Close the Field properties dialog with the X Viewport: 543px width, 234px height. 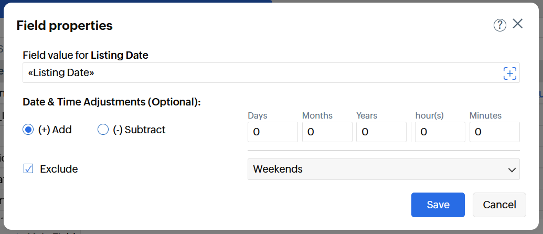[x=518, y=24]
